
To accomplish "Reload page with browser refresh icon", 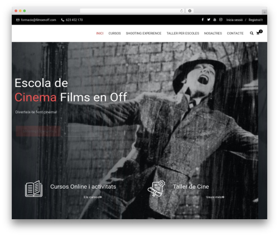I will click(181, 11).
